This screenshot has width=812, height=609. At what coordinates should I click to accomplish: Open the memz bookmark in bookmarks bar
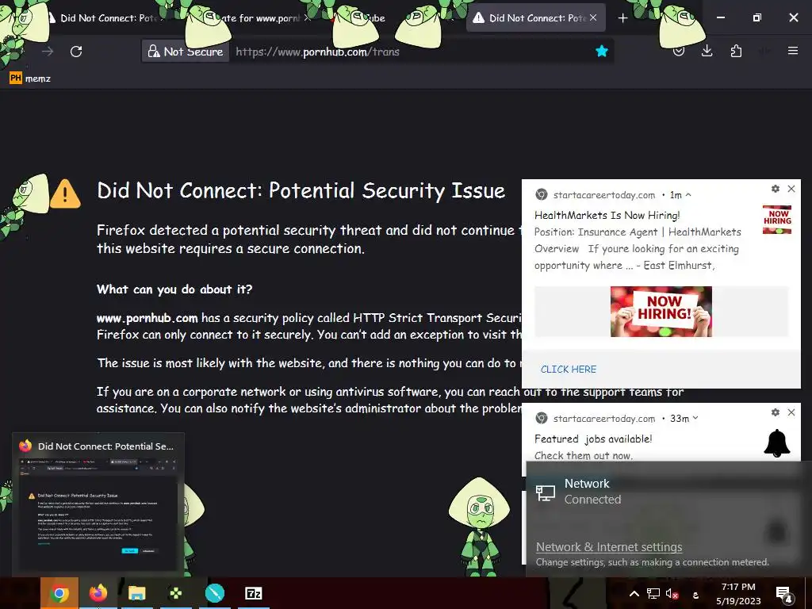(x=30, y=79)
